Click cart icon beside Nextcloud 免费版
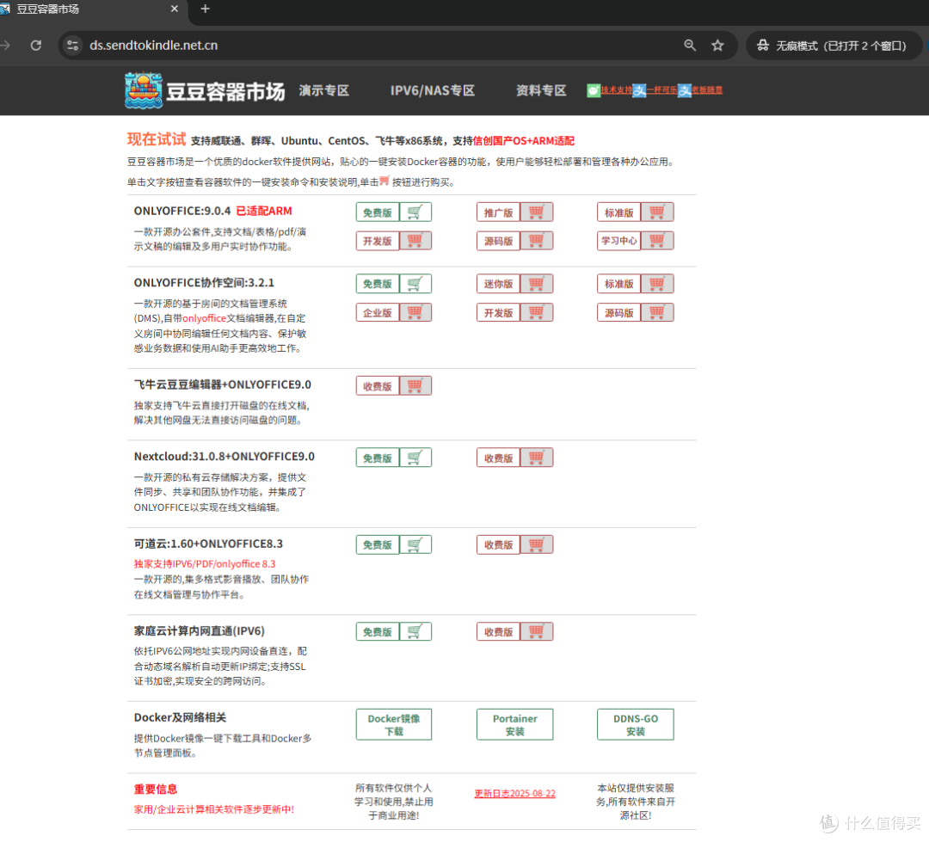Image resolution: width=929 pixels, height=842 pixels. [415, 458]
